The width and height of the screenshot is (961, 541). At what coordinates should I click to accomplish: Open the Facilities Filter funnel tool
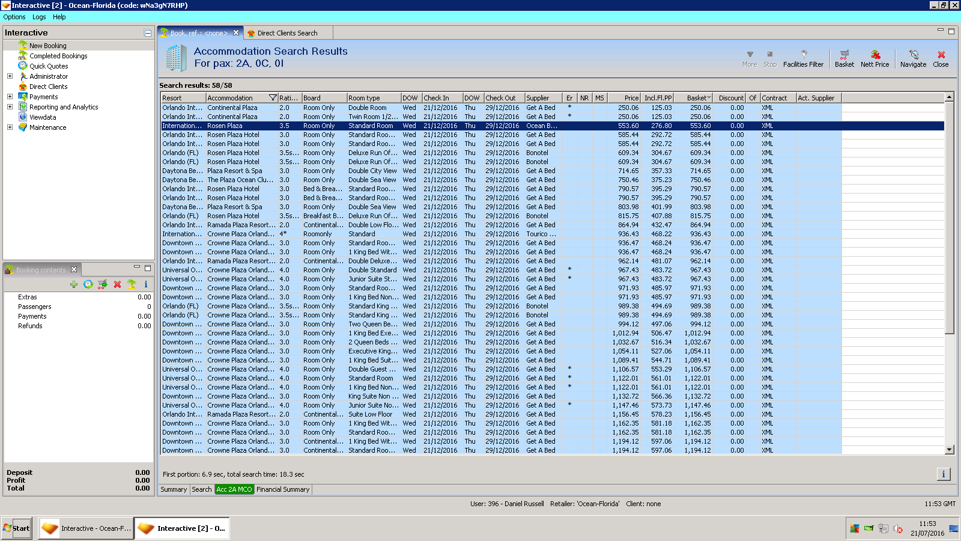[803, 58]
